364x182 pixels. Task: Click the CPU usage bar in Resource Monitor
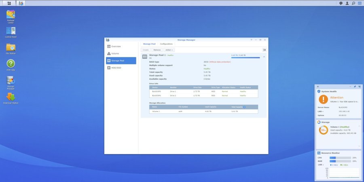(340, 158)
